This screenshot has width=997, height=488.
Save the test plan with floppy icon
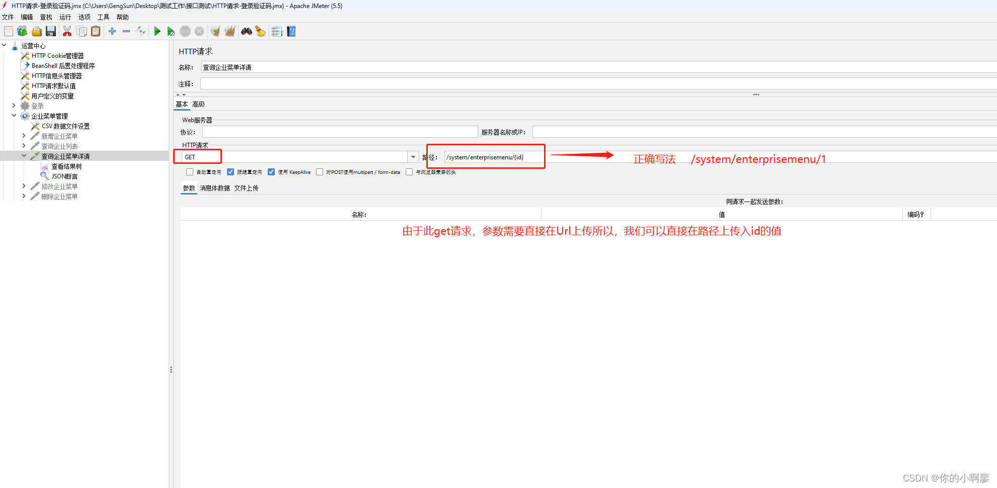coord(51,31)
